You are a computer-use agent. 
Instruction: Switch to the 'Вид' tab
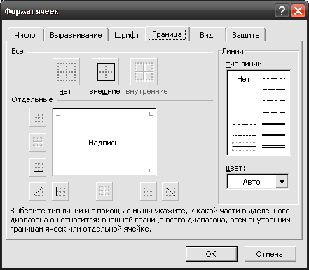pyautogui.click(x=207, y=35)
